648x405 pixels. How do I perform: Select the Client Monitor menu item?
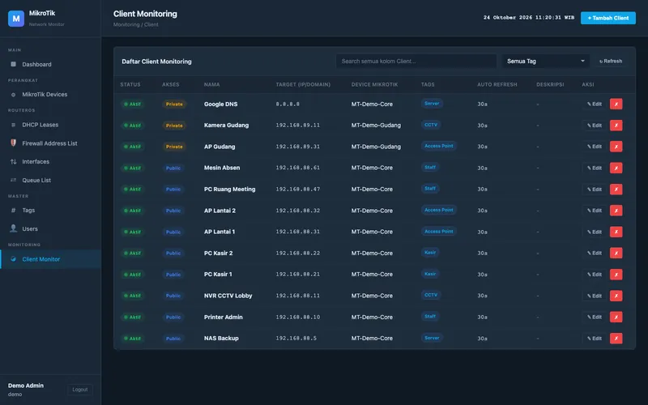tap(50, 258)
